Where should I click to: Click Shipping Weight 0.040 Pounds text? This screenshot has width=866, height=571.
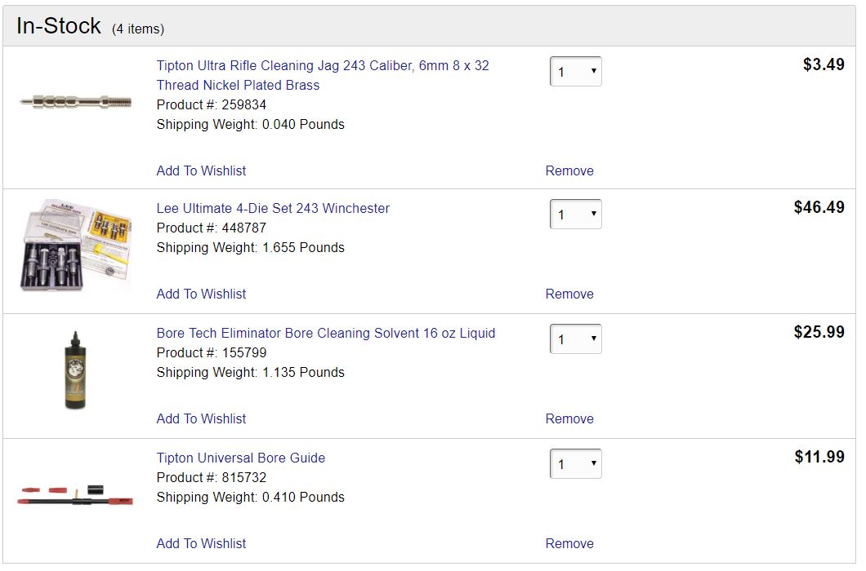(250, 124)
